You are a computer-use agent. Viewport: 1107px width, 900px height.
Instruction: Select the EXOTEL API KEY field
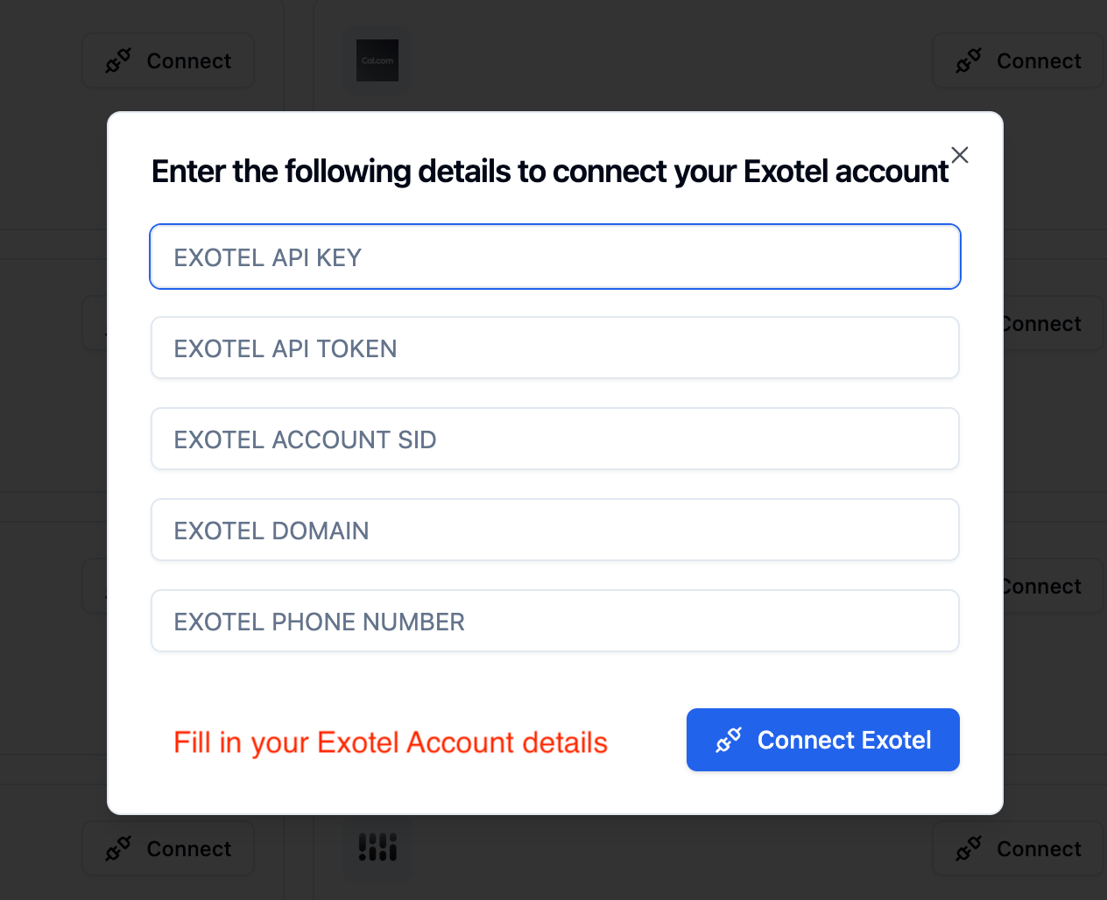555,257
